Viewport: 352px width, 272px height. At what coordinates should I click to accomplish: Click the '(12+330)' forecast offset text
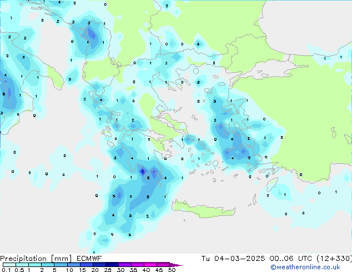[334, 259]
